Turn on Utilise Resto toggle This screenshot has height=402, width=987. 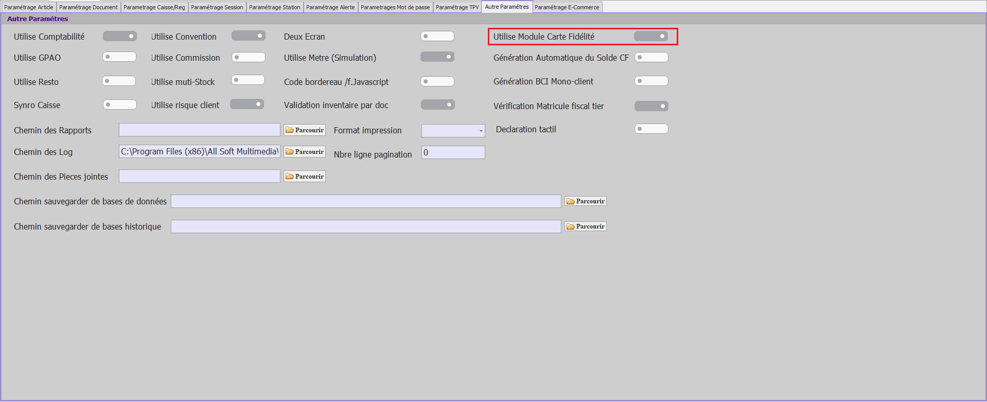click(x=119, y=81)
